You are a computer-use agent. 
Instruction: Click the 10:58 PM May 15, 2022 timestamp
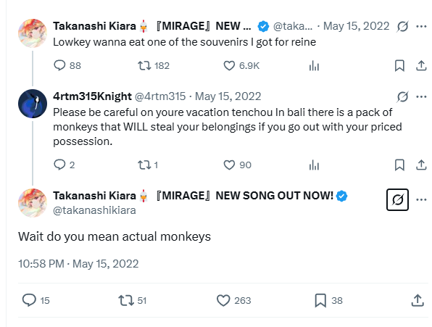(x=78, y=264)
